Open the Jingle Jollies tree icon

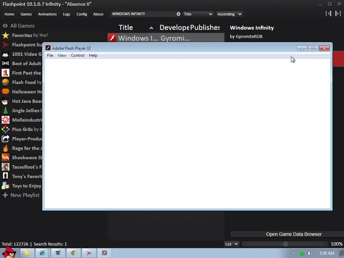tap(5, 111)
